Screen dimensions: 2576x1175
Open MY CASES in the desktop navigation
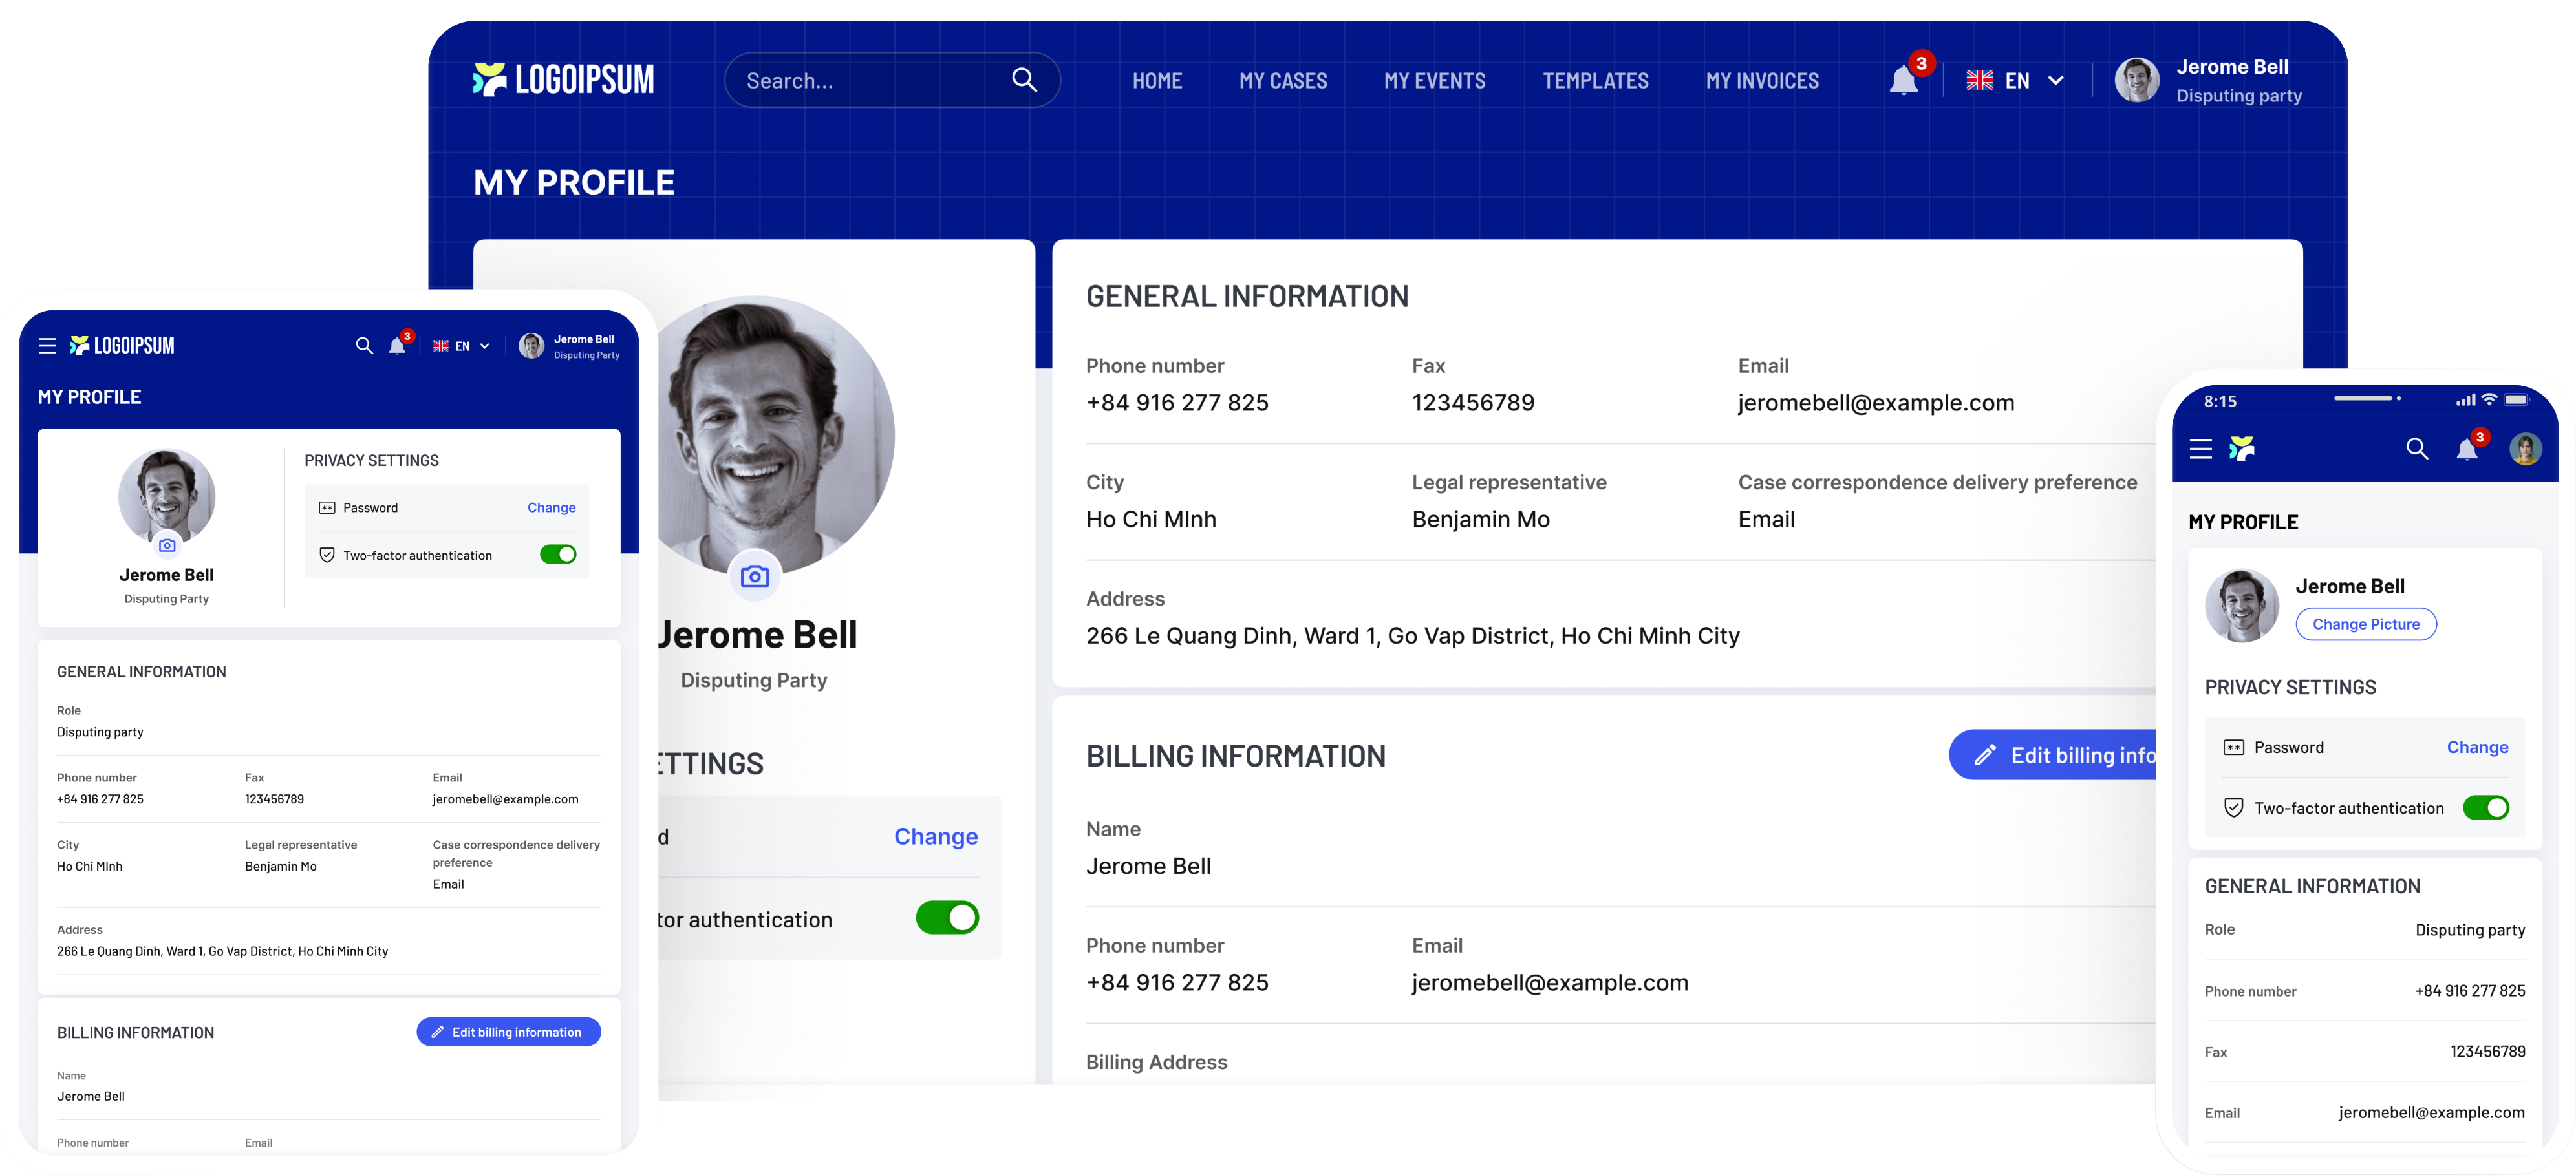tap(1283, 80)
